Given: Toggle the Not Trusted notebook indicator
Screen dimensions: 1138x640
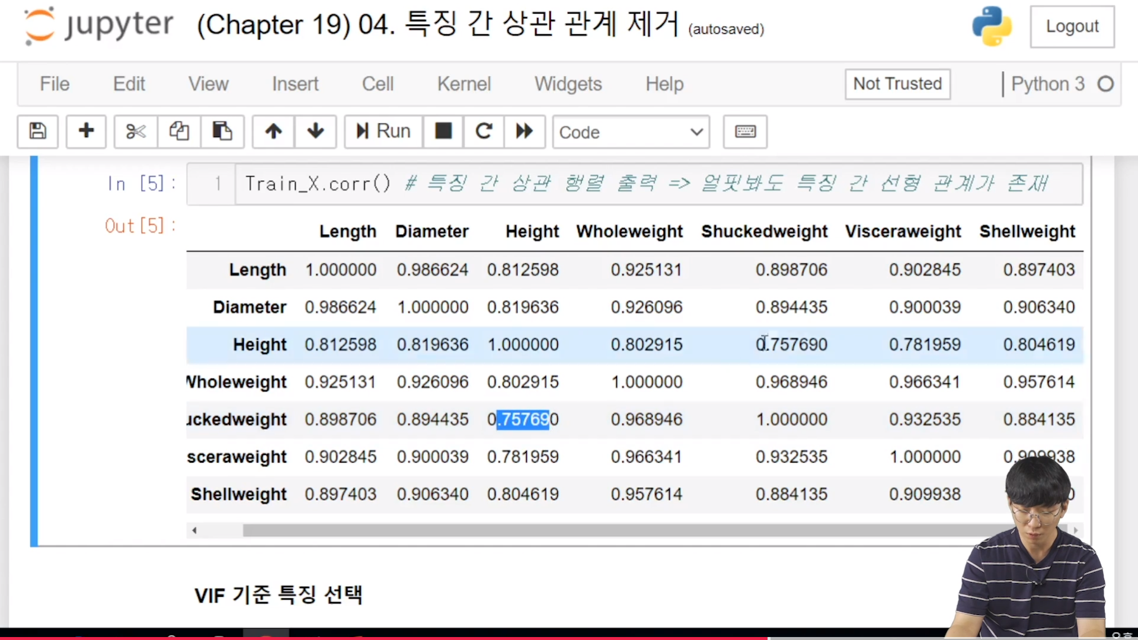Looking at the screenshot, I should click(897, 84).
